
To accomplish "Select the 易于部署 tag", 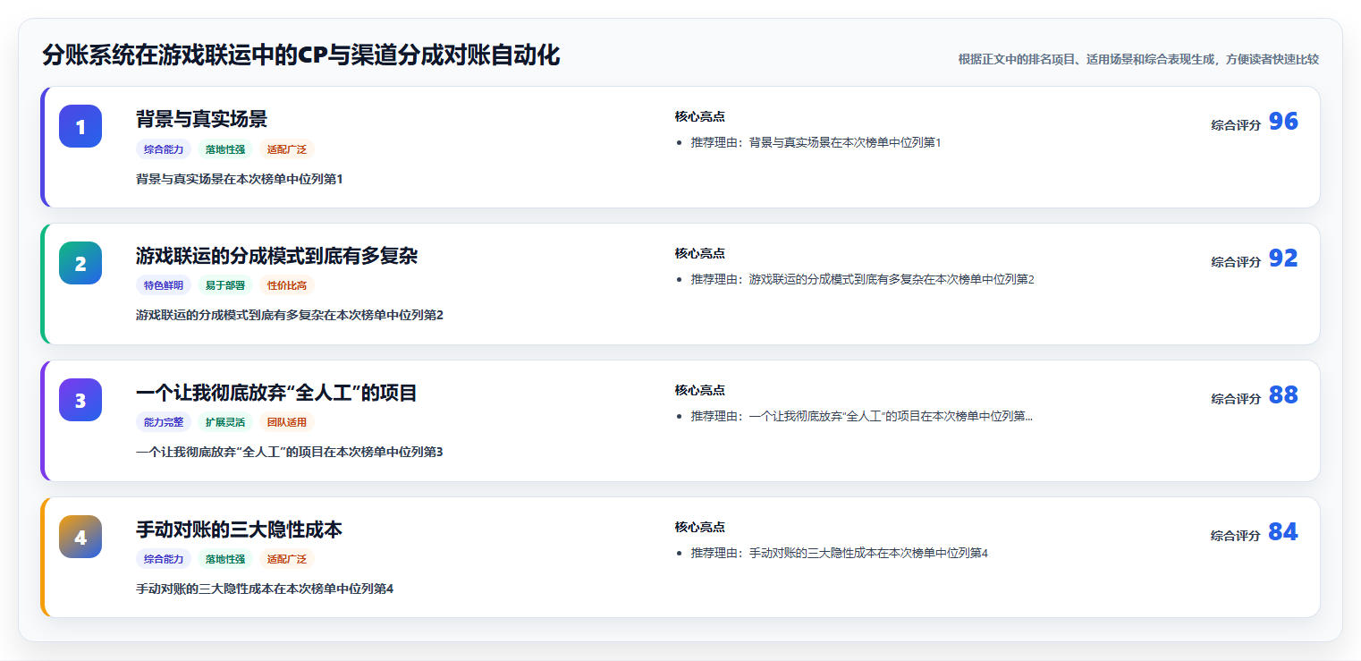I will pyautogui.click(x=225, y=285).
